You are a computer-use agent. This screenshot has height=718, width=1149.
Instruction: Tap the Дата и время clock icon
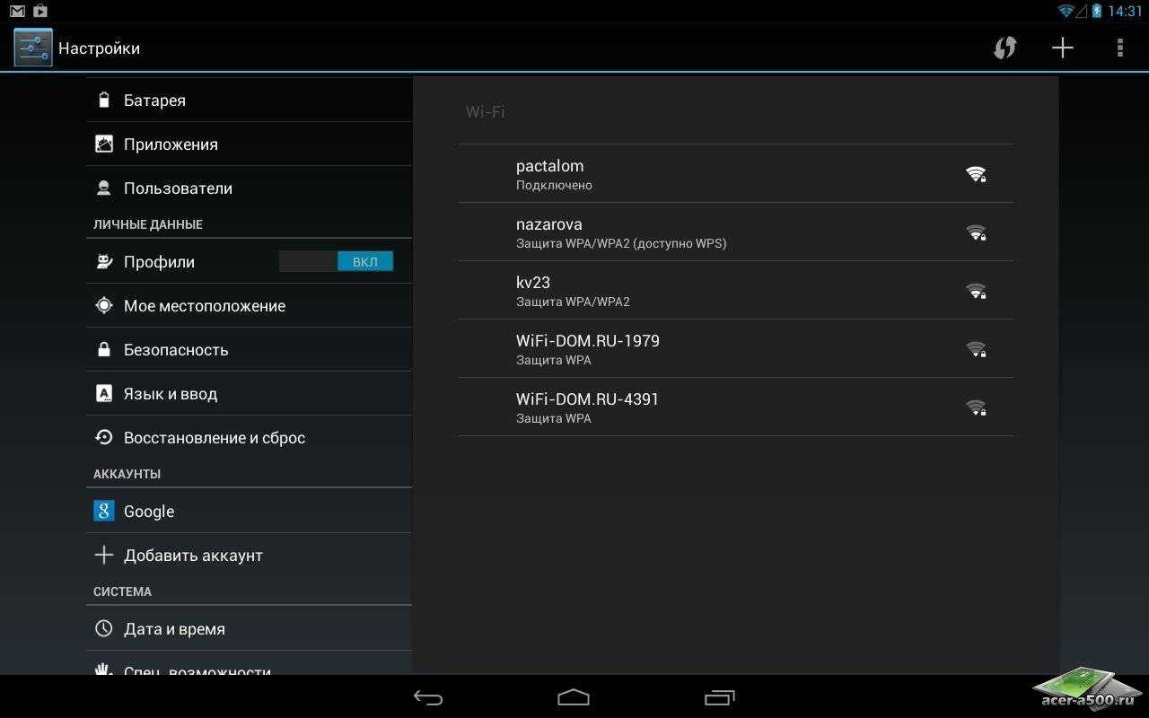pos(104,628)
